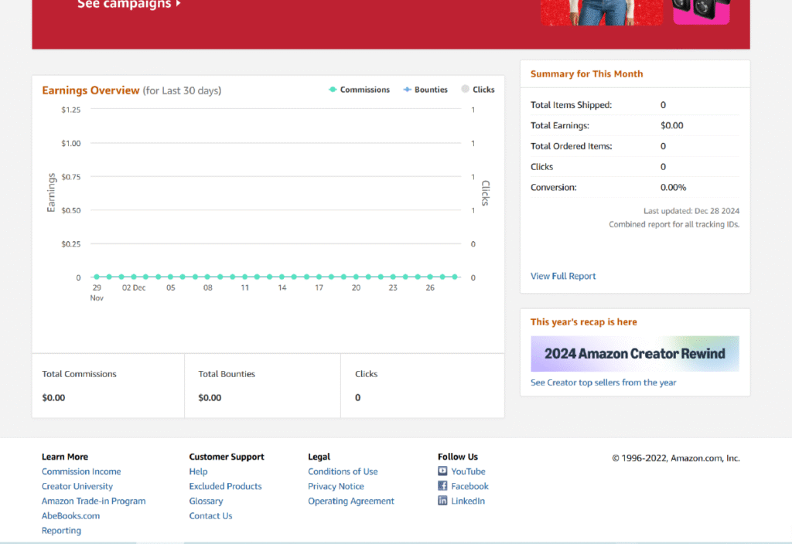Open the Commission Income link

coord(81,471)
